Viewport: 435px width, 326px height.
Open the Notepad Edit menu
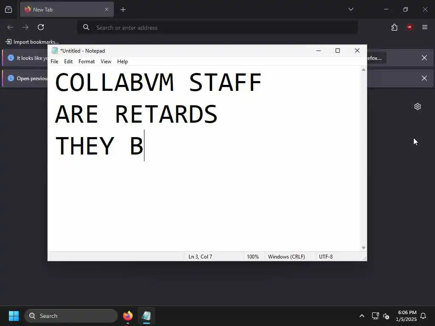click(x=68, y=62)
